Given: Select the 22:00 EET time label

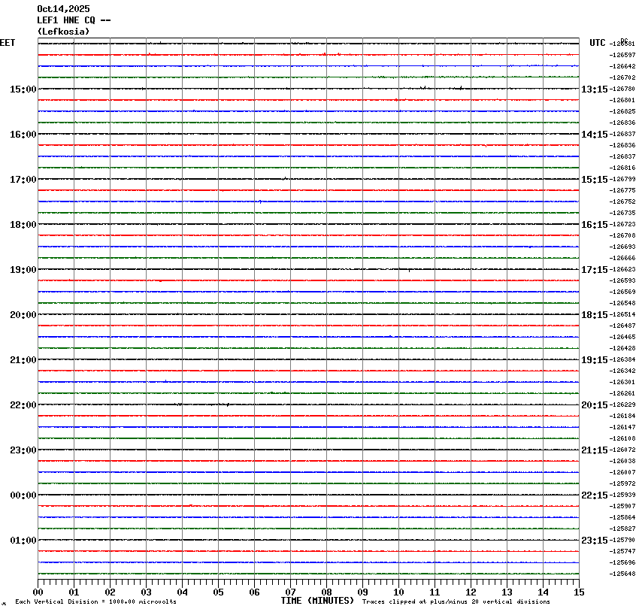Looking at the screenshot, I should [23, 405].
